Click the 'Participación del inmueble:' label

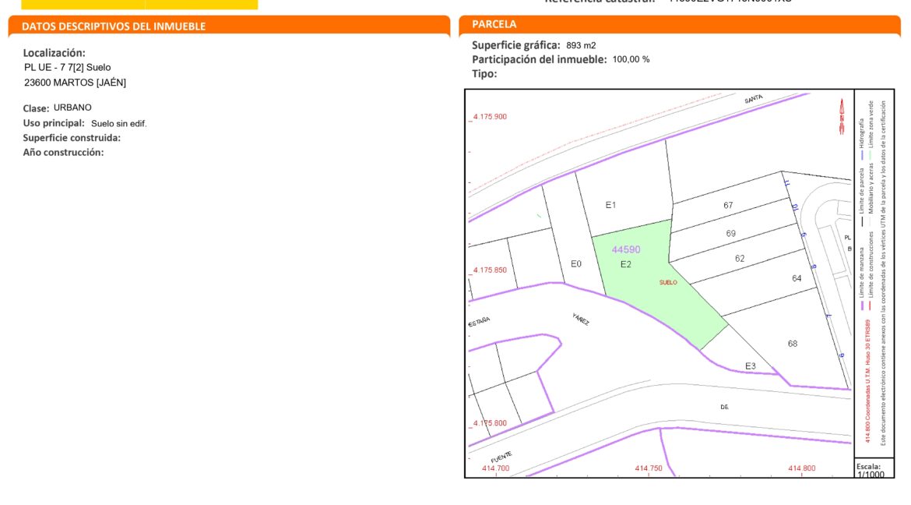[539, 59]
